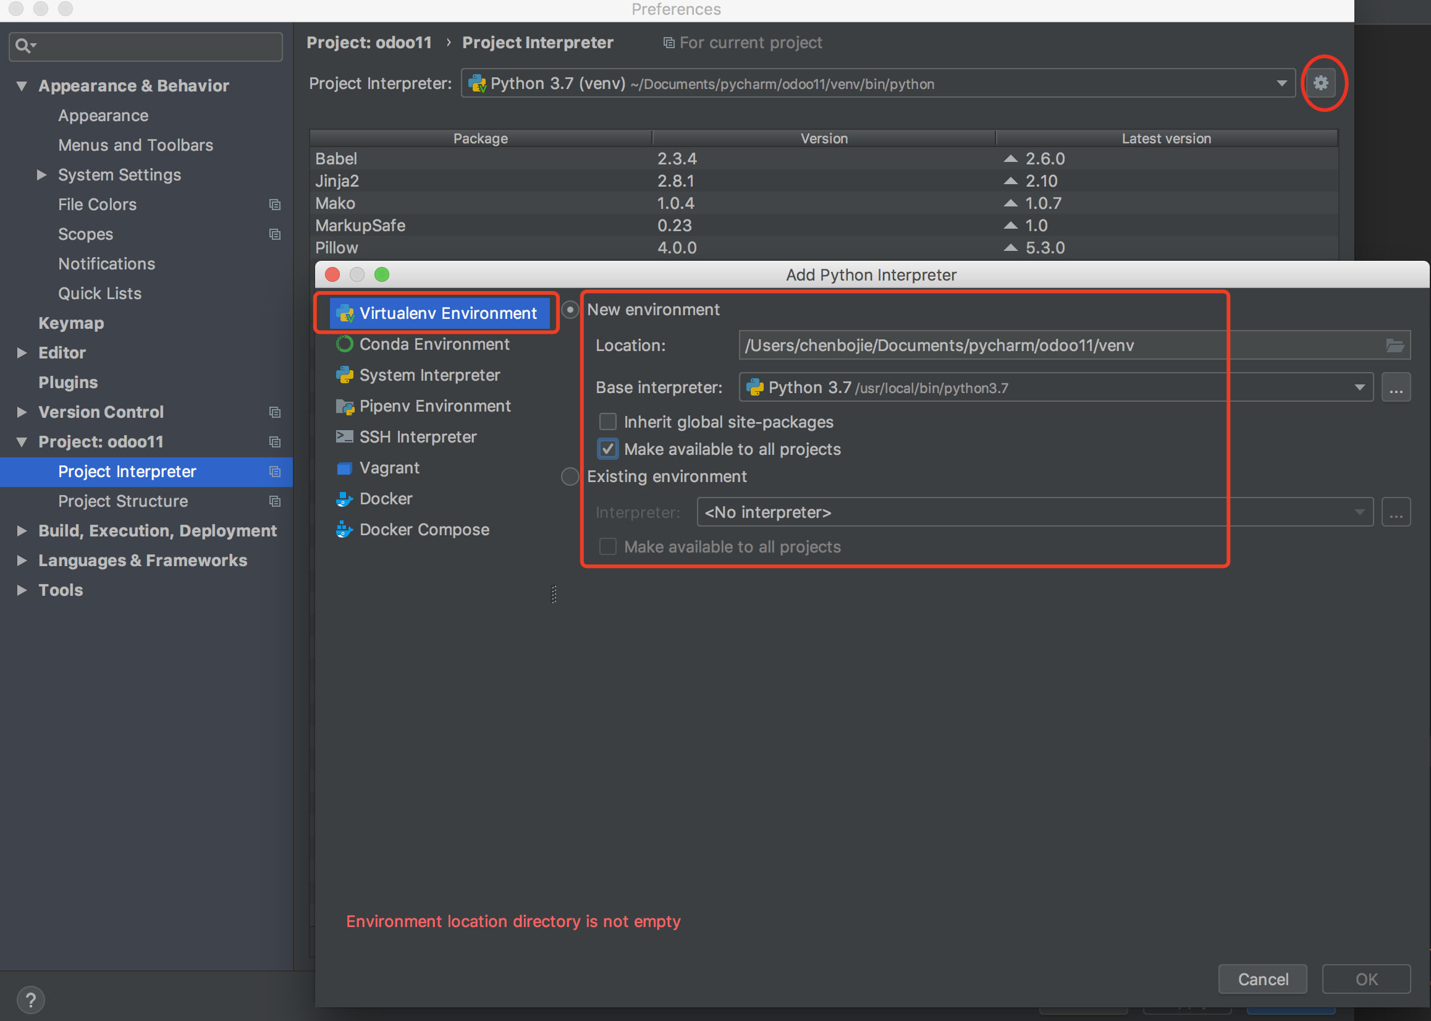Click ellipsis button next to Base interpreter
The height and width of the screenshot is (1021, 1431).
pos(1396,388)
